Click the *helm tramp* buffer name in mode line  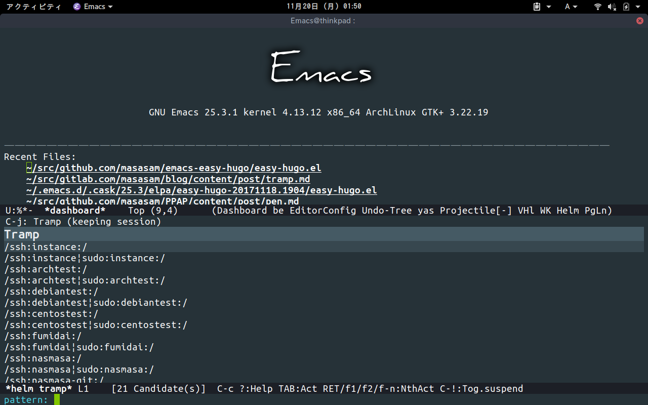(39, 388)
